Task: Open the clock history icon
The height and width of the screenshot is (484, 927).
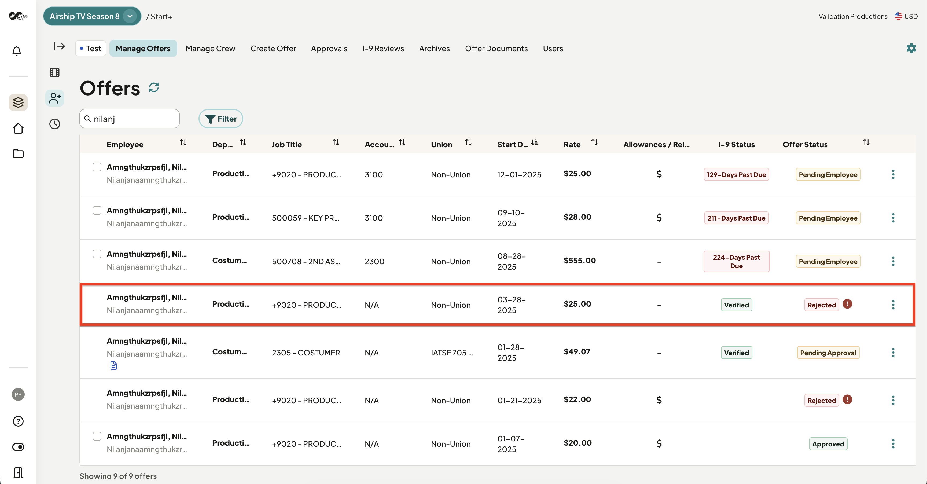Action: point(55,124)
